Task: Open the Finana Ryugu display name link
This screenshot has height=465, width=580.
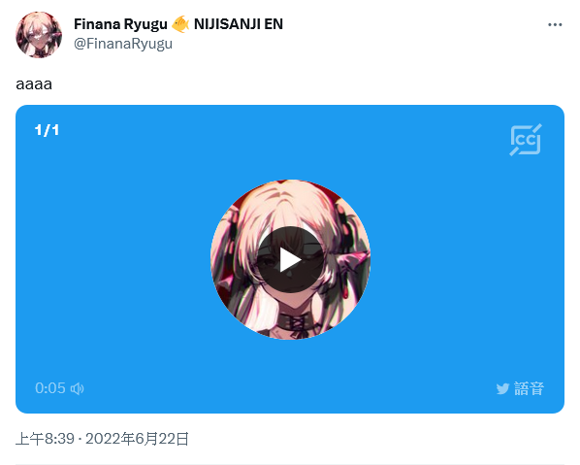Action: [x=120, y=24]
